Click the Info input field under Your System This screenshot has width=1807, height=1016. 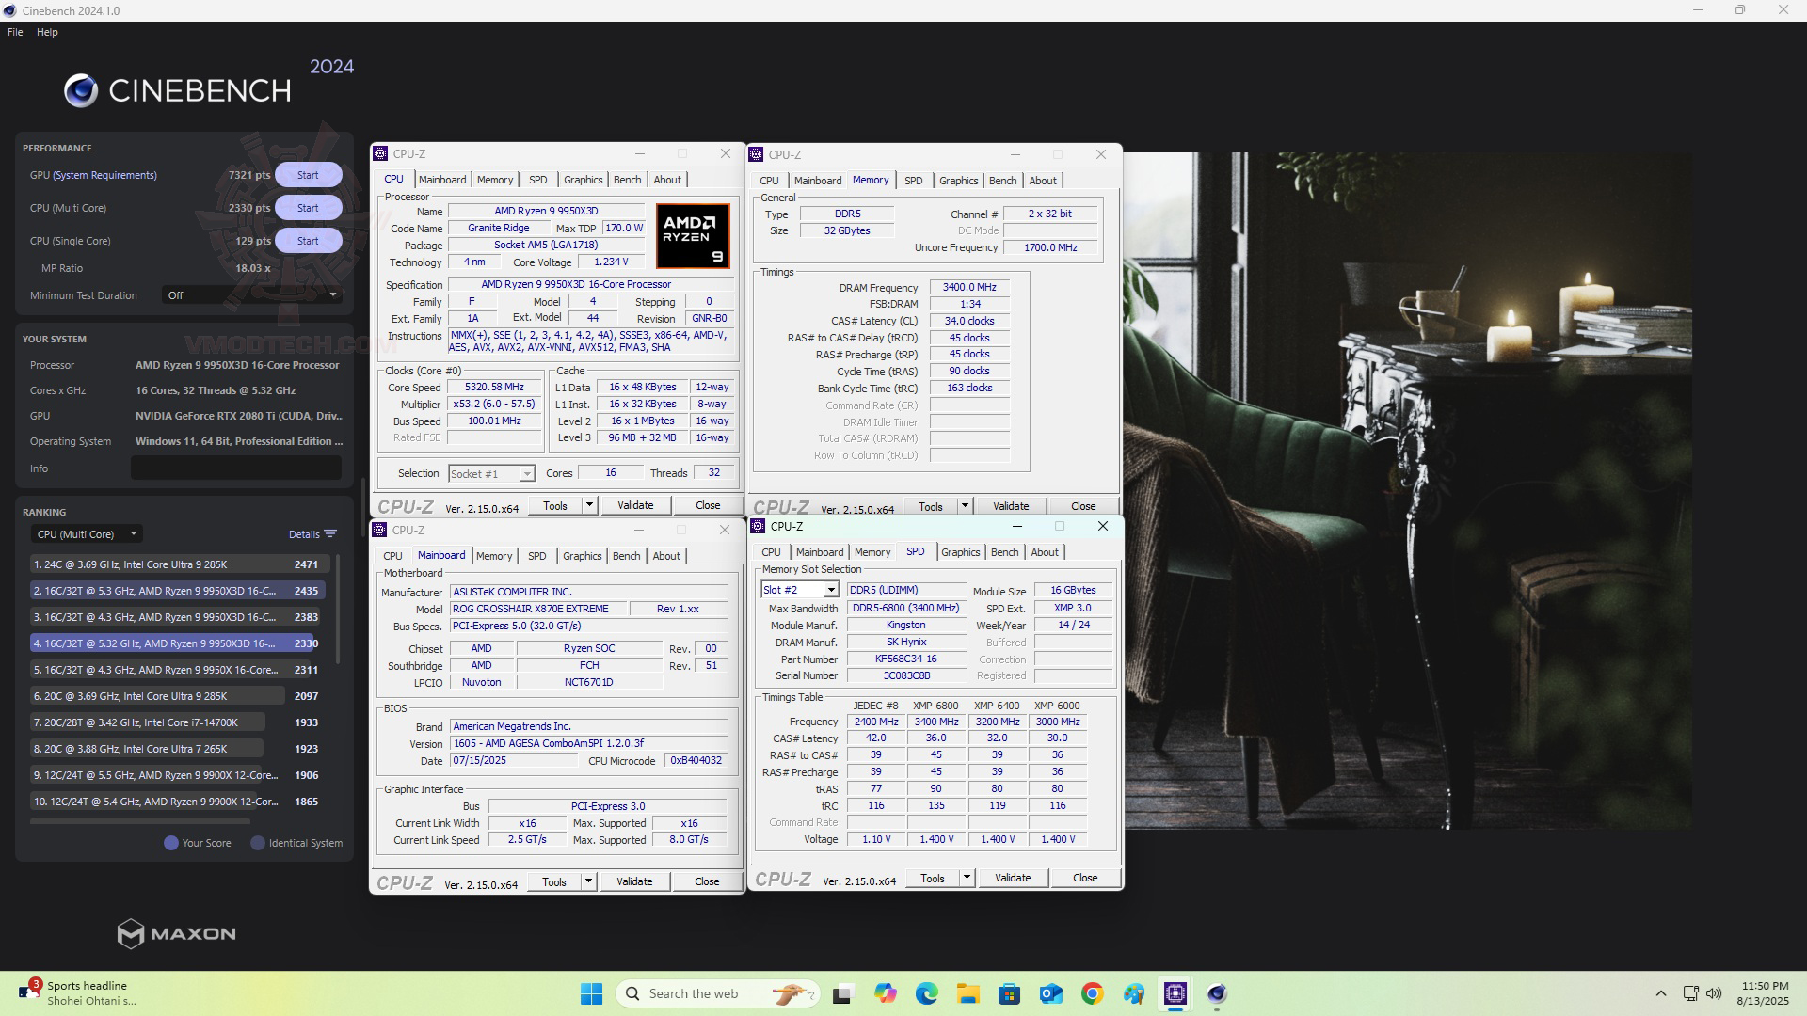click(x=235, y=468)
